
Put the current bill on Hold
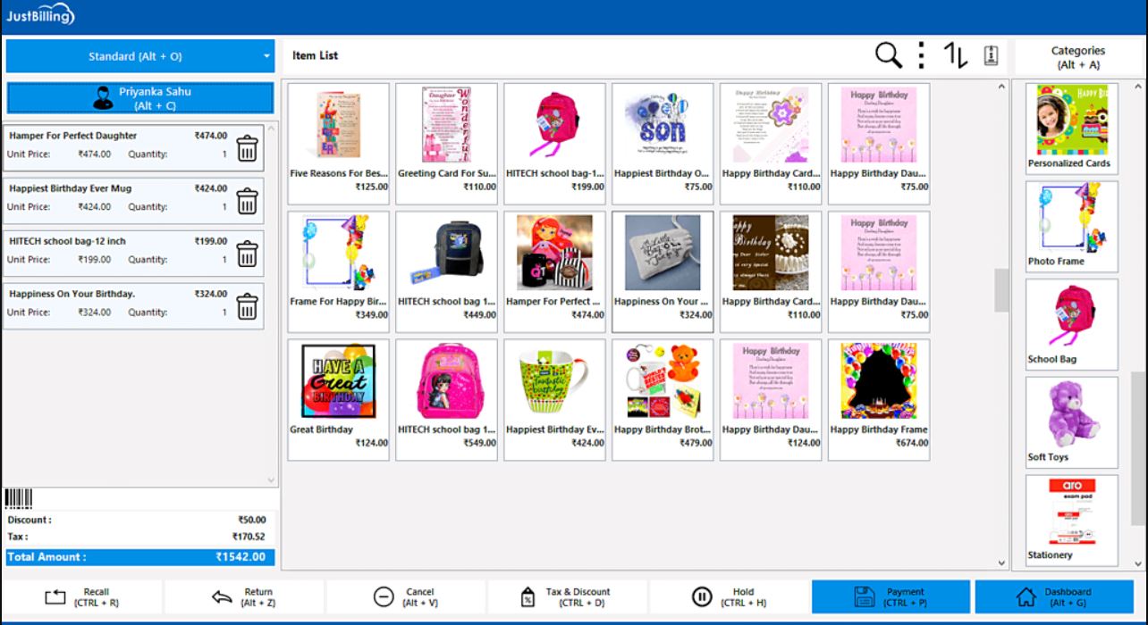coord(729,596)
